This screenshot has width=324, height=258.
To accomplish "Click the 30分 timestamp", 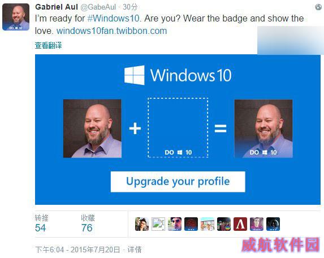I will (x=130, y=7).
